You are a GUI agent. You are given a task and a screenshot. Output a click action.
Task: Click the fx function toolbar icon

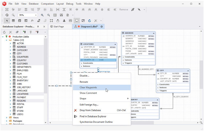click(32, 21)
